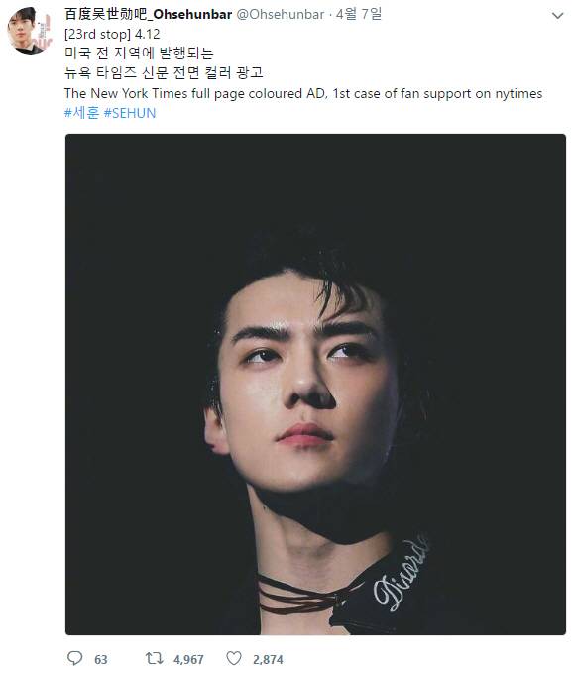Image resolution: width=575 pixels, height=673 pixels.
Task: Open the tweet options chevron menu
Action: [557, 16]
